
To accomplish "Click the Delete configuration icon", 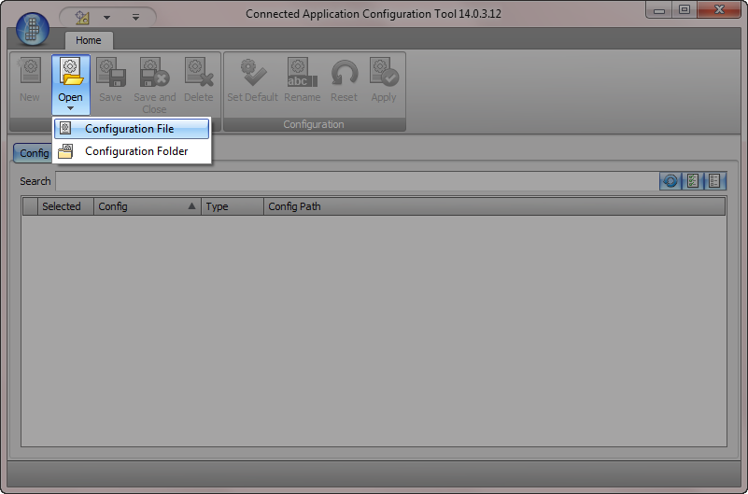I will click(199, 72).
